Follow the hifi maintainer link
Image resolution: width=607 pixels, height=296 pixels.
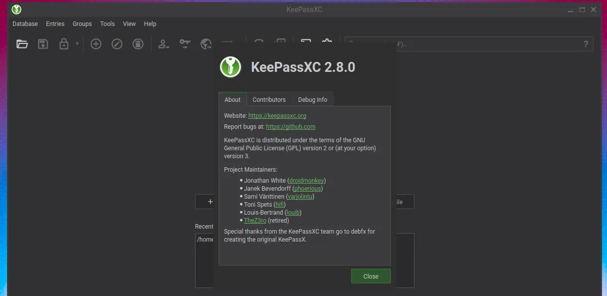[279, 204]
